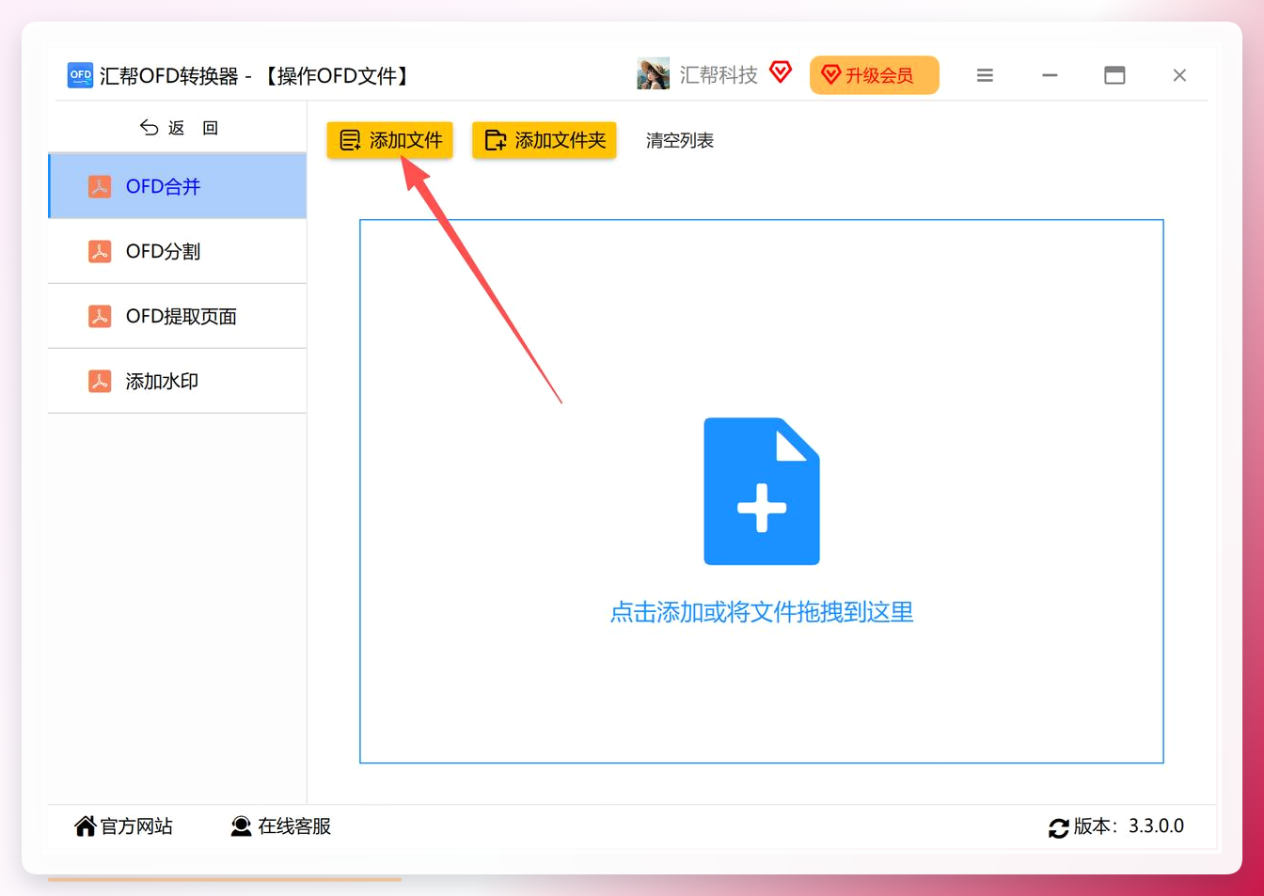Open the OFD分割 sidebar item
Viewport: 1264px width, 896px height.
point(177,251)
